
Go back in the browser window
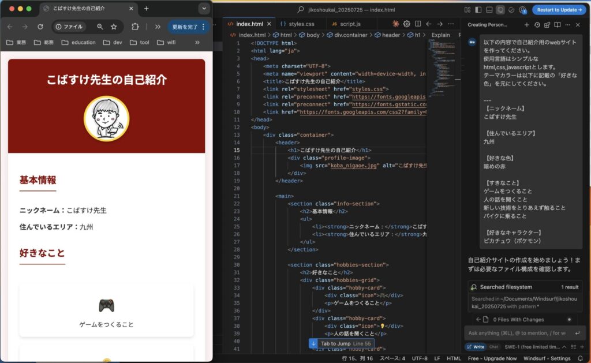coord(10,27)
